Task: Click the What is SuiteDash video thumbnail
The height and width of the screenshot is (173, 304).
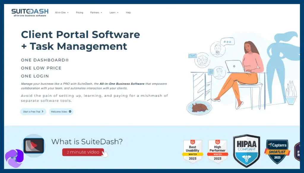Action: point(34,145)
